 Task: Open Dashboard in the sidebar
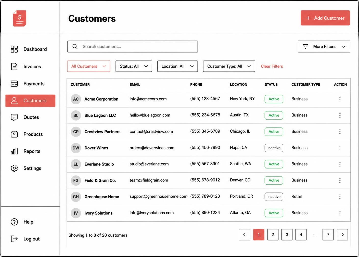pos(29,49)
